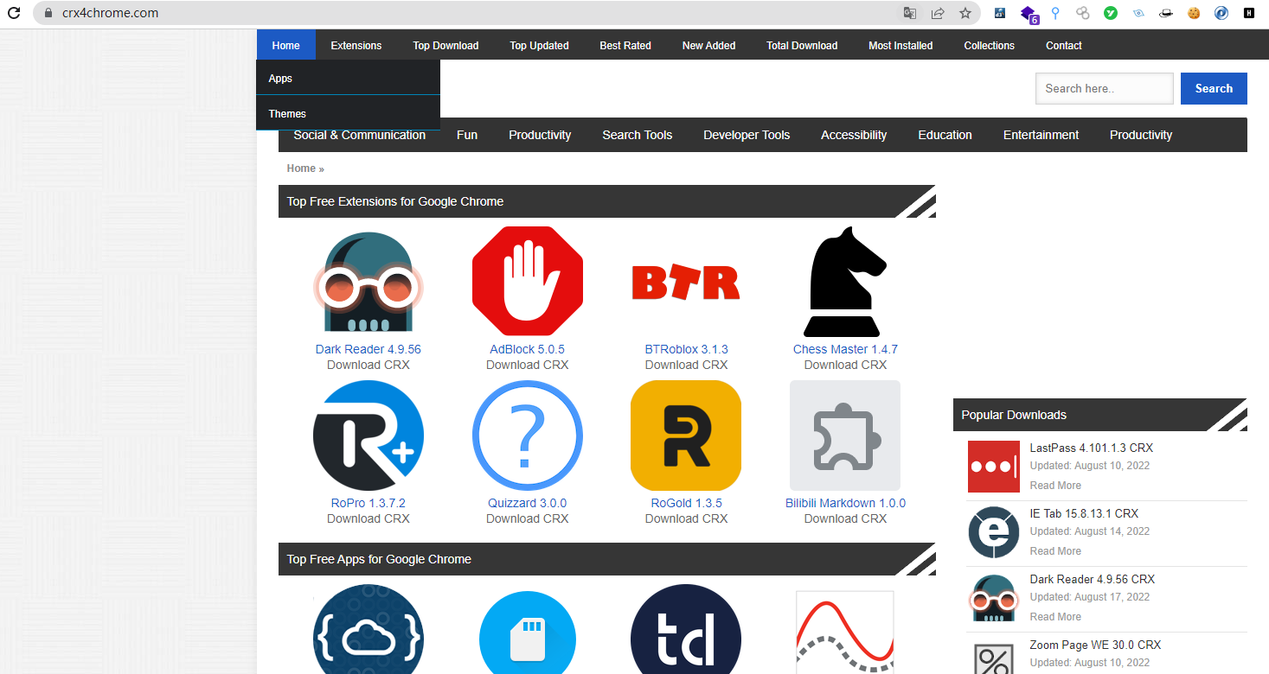Viewport: 1269px width, 674px height.
Task: Click the white hat extension icon
Action: [x=1166, y=13]
